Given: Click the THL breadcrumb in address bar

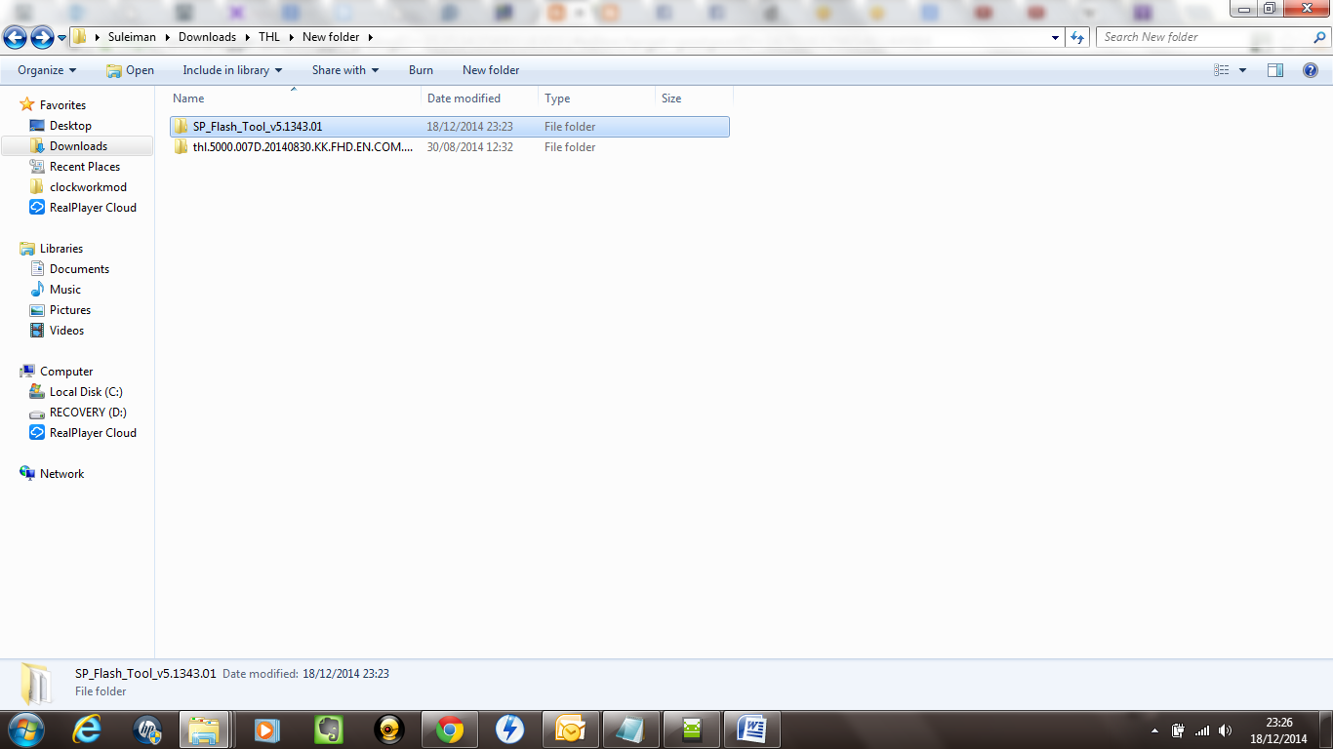Looking at the screenshot, I should tap(269, 37).
